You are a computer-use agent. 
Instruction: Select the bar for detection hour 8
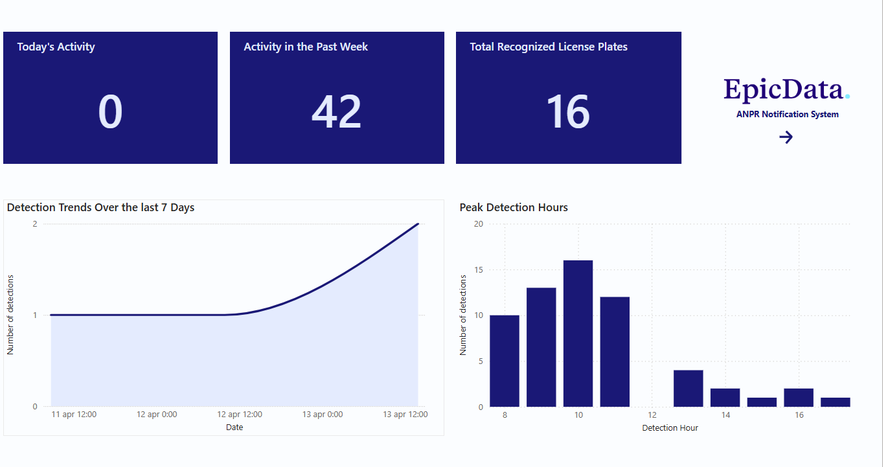tap(505, 361)
